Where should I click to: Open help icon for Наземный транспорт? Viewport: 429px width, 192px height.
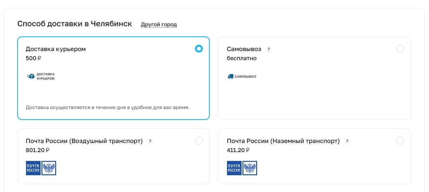pos(347,141)
